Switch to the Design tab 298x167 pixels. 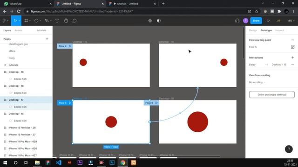(x=253, y=30)
